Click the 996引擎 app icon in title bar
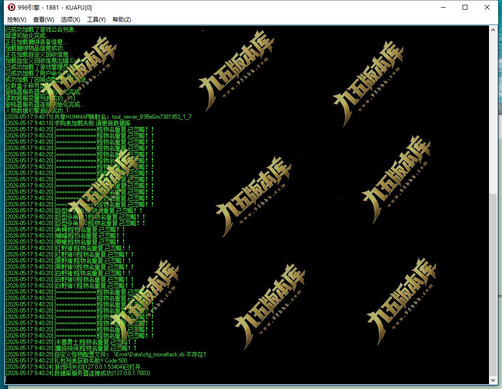The image size is (502, 389). pos(11,7)
